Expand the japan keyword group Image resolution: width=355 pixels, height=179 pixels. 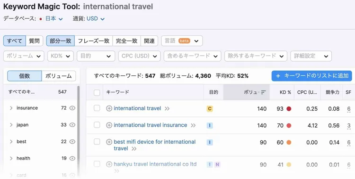[x=11, y=125]
